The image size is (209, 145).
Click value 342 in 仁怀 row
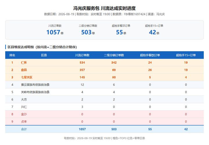click(114, 63)
